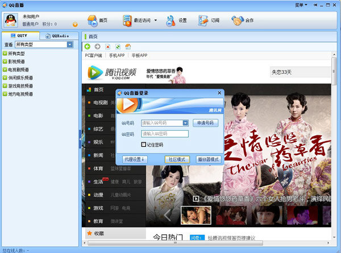Click the 申请号码 button
341x253 pixels.
tap(206, 122)
